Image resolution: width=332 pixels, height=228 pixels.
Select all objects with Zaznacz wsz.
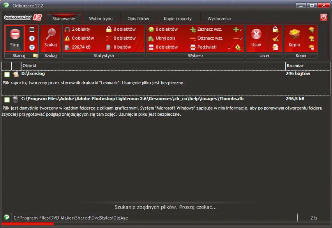[x=206, y=30]
